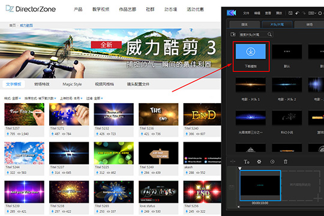
Task: Click the undo arrow in the editor toolbar
Action: [x=297, y=13]
